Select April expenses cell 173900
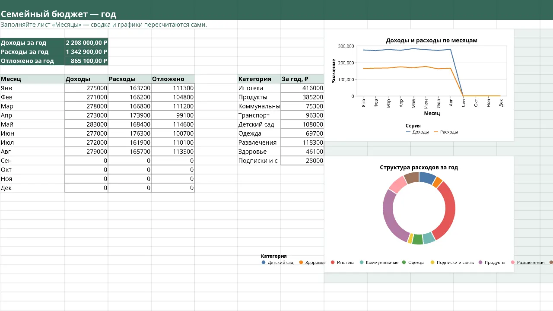Viewport: 553px width, 311px height. [x=130, y=115]
